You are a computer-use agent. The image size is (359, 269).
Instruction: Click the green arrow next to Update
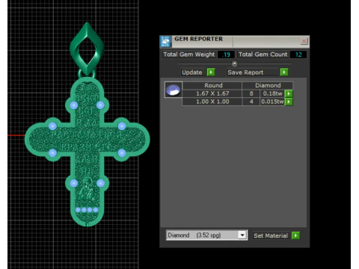click(211, 72)
